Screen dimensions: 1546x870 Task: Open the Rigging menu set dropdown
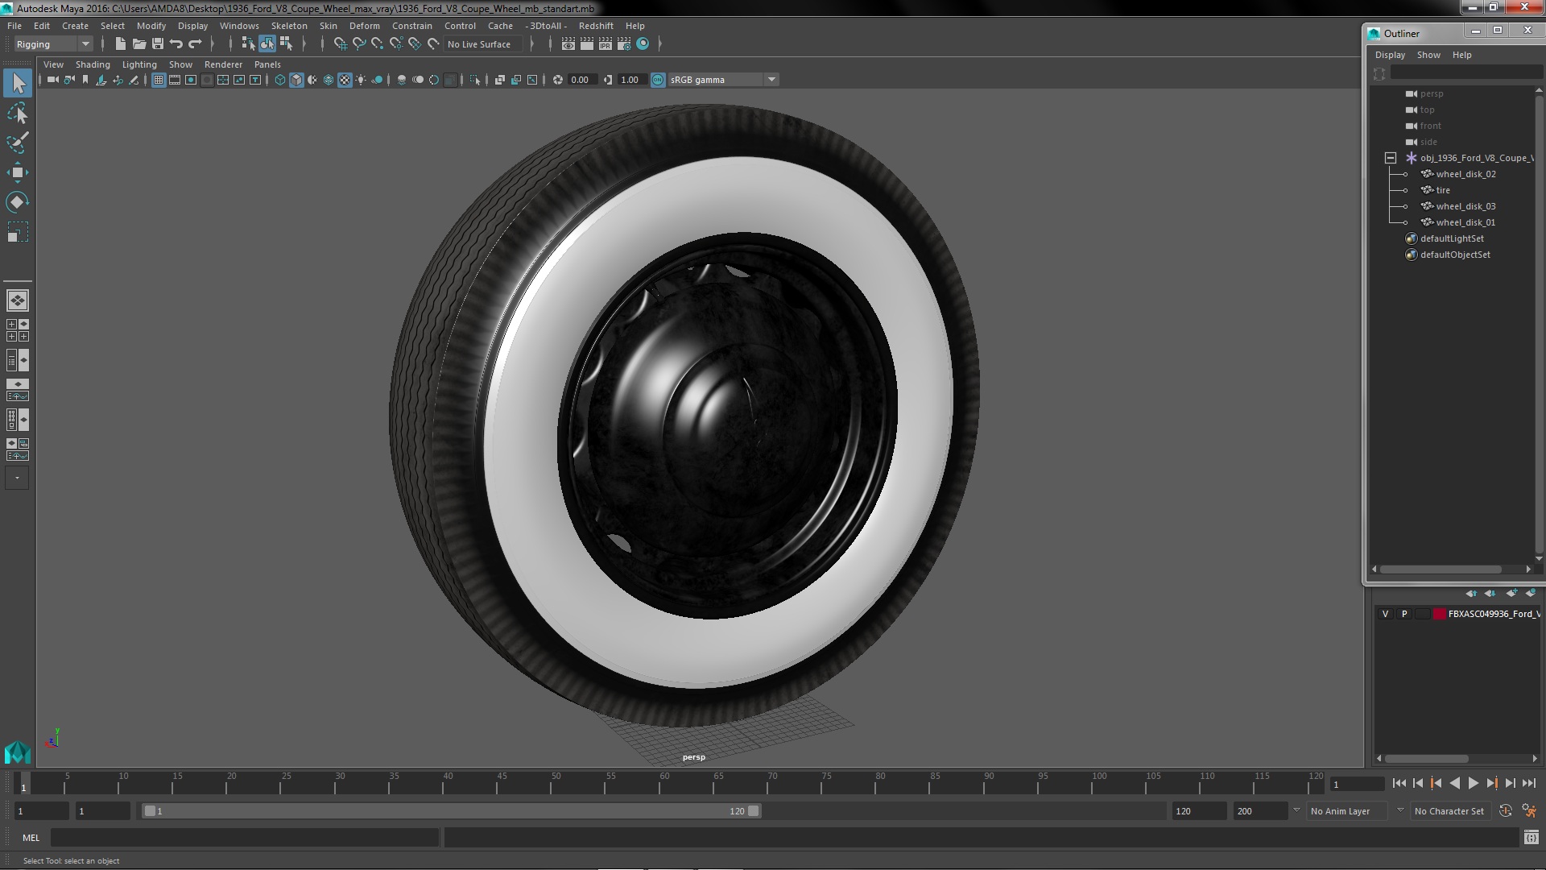pyautogui.click(x=53, y=44)
